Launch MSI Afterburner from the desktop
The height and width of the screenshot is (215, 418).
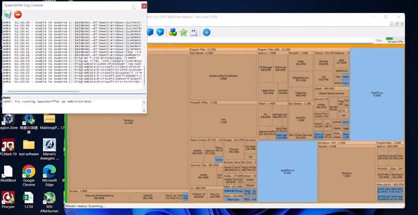(49, 202)
